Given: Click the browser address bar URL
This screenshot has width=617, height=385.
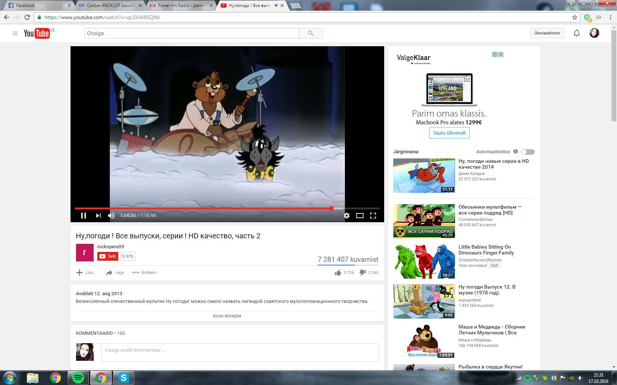Looking at the screenshot, I should point(102,17).
